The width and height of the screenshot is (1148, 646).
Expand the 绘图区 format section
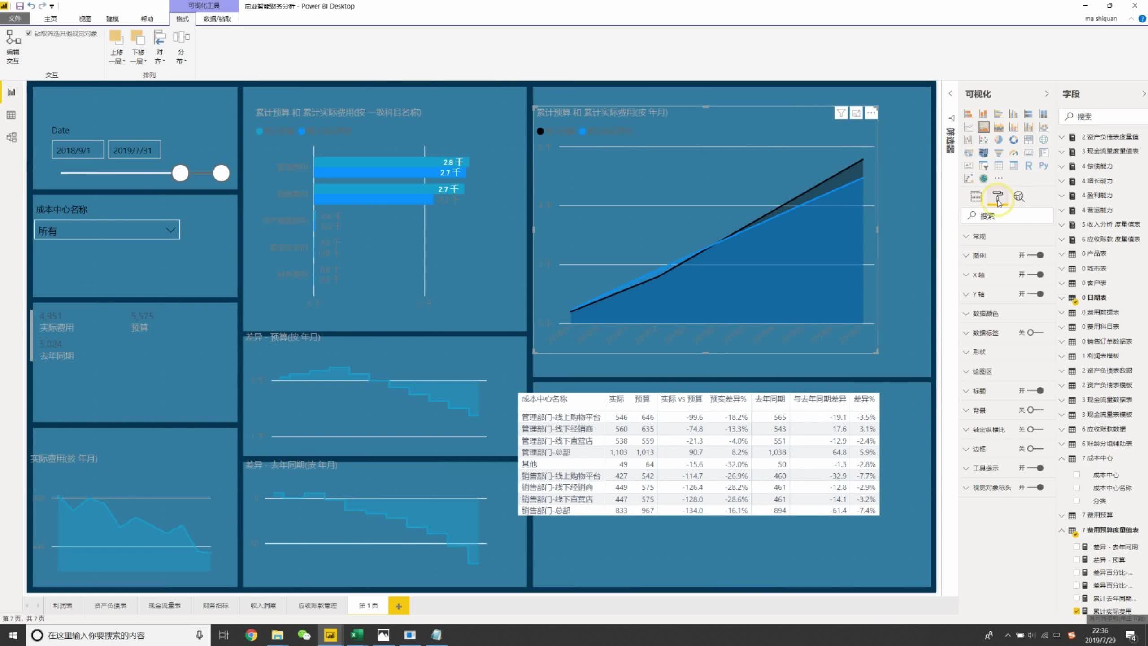point(966,371)
